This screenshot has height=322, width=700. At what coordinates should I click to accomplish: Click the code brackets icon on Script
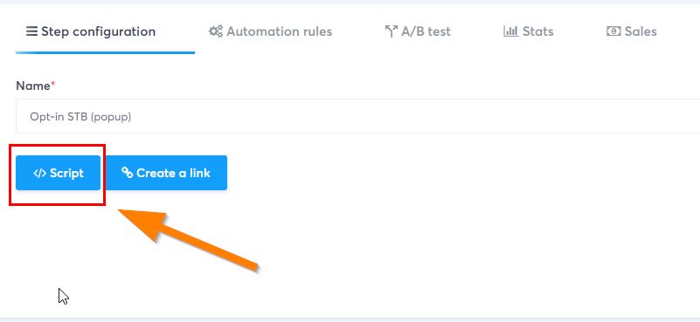39,173
